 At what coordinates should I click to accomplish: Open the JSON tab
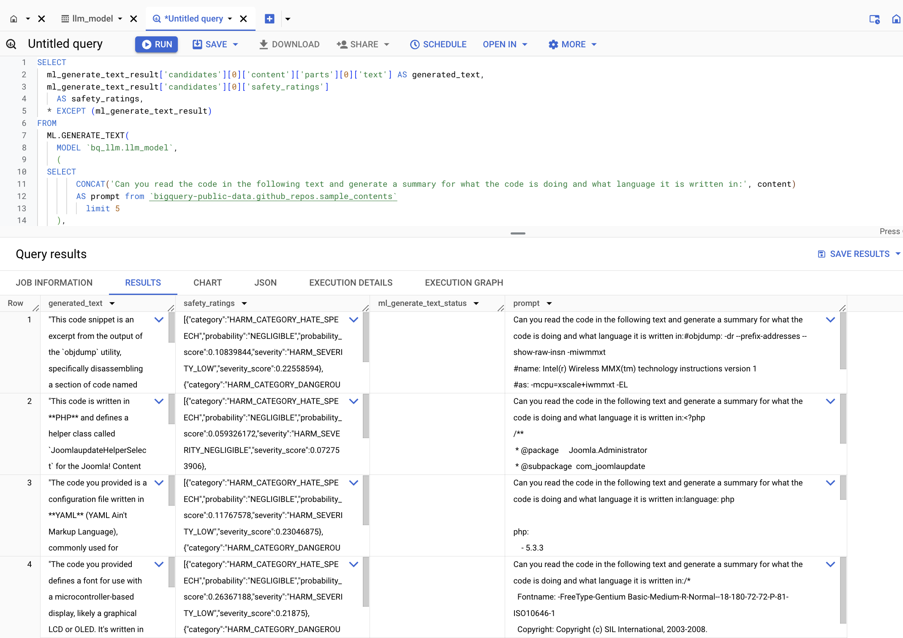click(265, 283)
